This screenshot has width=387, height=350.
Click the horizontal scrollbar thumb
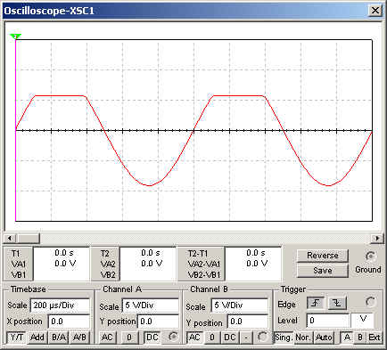coord(29,238)
